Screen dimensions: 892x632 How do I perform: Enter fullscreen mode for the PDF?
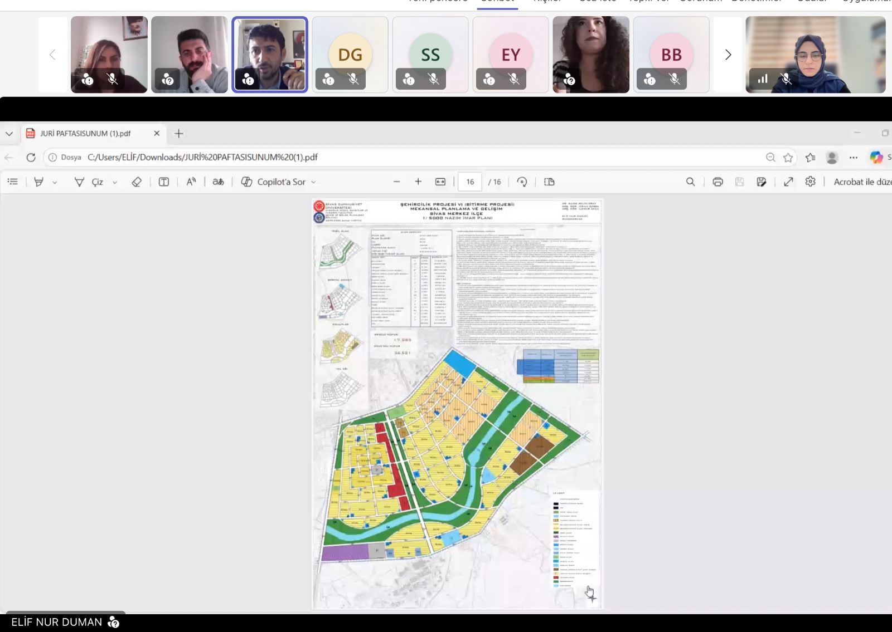[788, 182]
